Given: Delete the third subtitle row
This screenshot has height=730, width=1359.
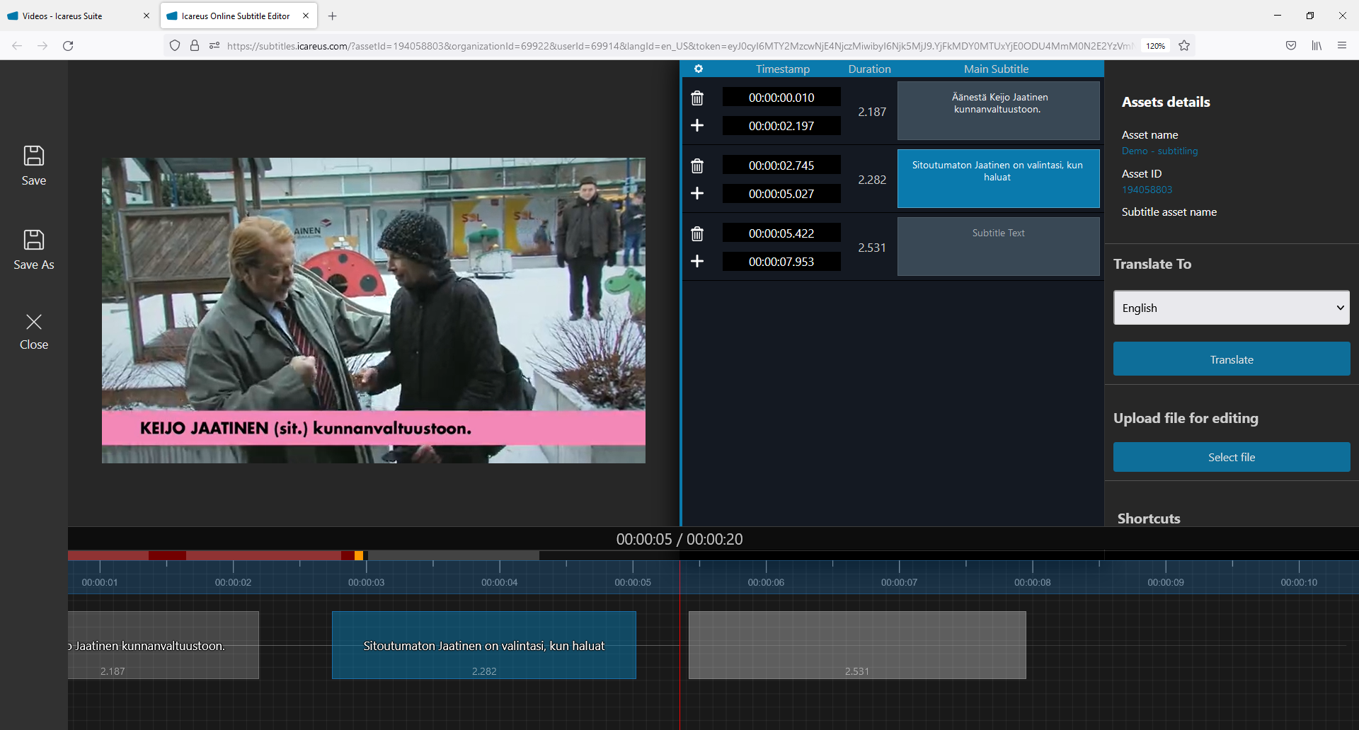Looking at the screenshot, I should point(697,234).
